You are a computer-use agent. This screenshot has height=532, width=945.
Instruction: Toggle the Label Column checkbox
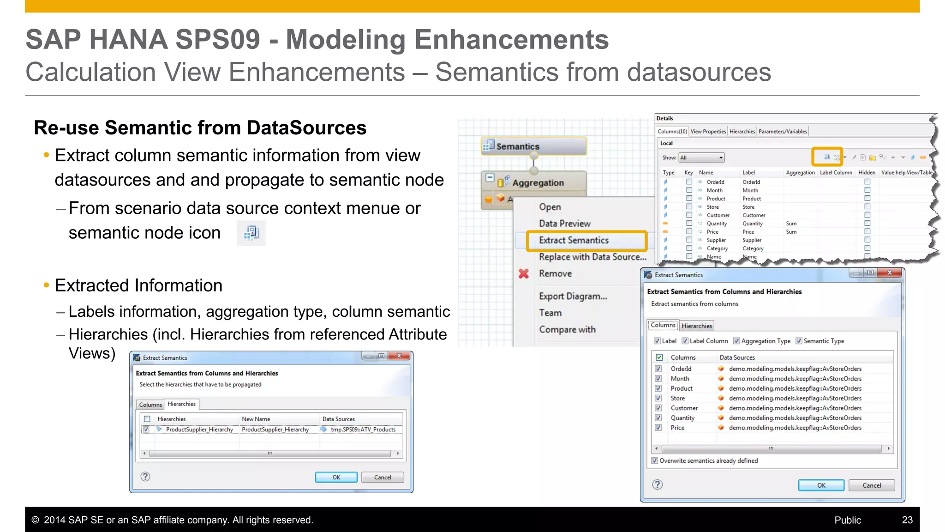[x=685, y=341]
